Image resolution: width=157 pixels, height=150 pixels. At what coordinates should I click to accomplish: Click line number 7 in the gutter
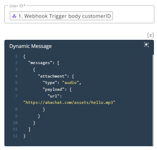point(16,96)
